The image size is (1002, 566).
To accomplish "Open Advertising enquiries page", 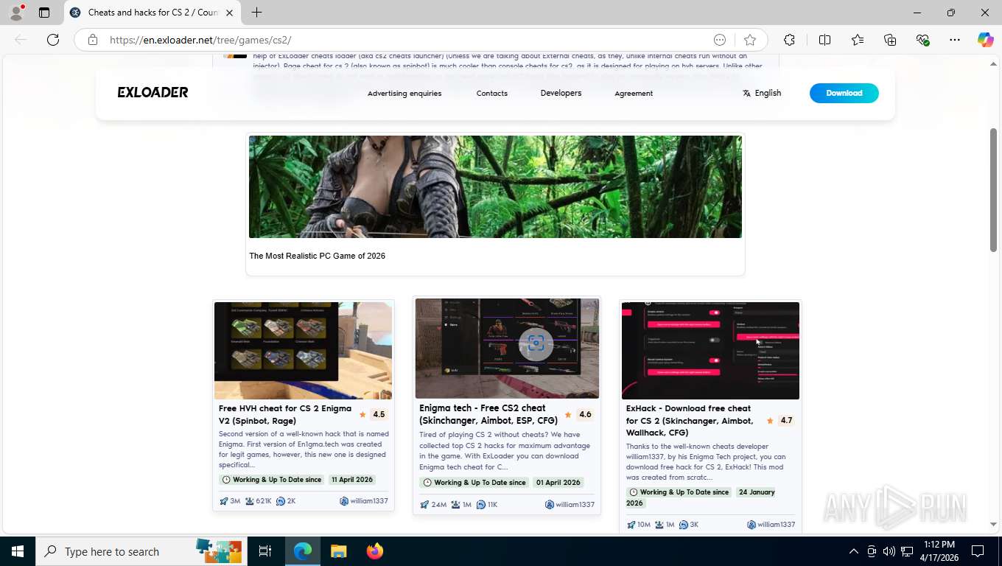I will pos(404,94).
